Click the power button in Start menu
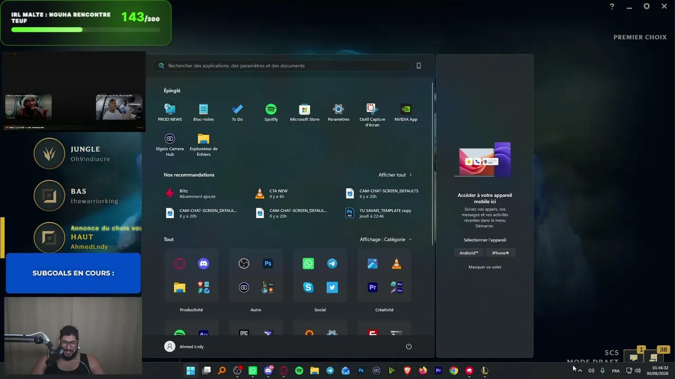The width and height of the screenshot is (675, 379). pos(409,346)
